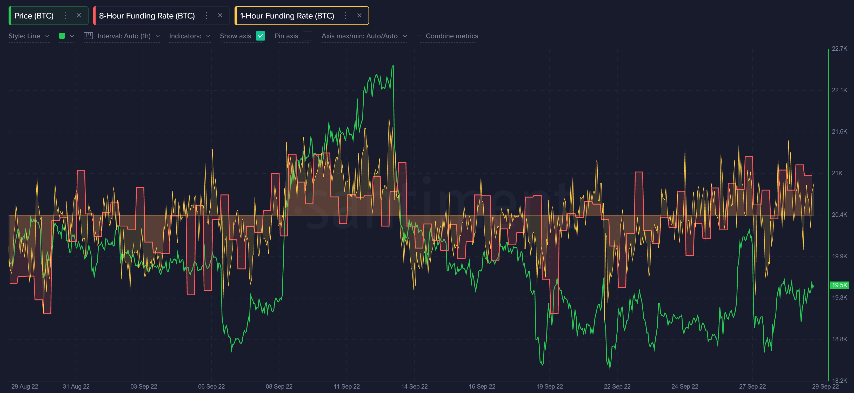Image resolution: width=854 pixels, height=393 pixels.
Task: Remove the Price (BTC) metric
Action: (x=79, y=16)
